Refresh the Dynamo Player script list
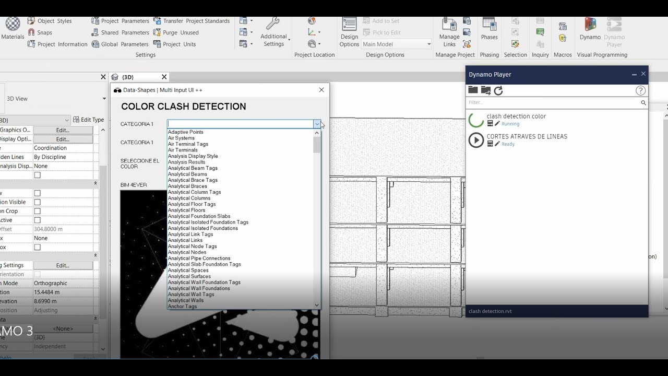Viewport: 668px width, 376px height. pyautogui.click(x=498, y=90)
